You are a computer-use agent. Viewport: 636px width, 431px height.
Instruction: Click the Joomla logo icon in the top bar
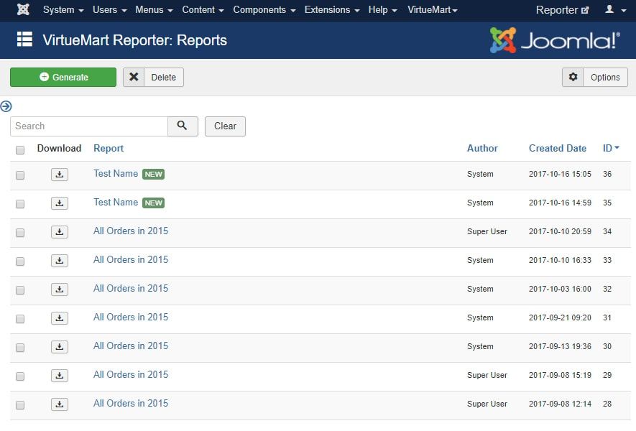tap(23, 9)
